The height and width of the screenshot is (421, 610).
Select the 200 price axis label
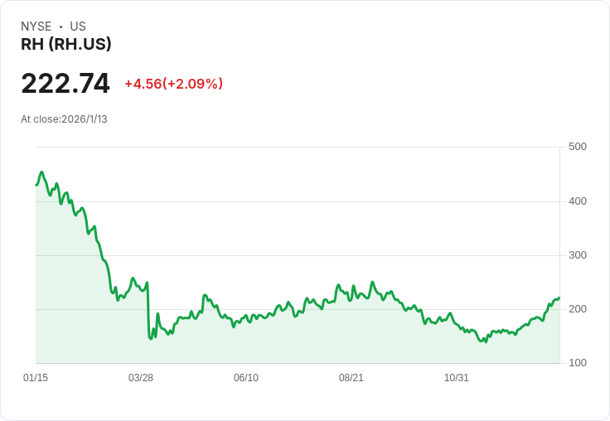coord(577,309)
